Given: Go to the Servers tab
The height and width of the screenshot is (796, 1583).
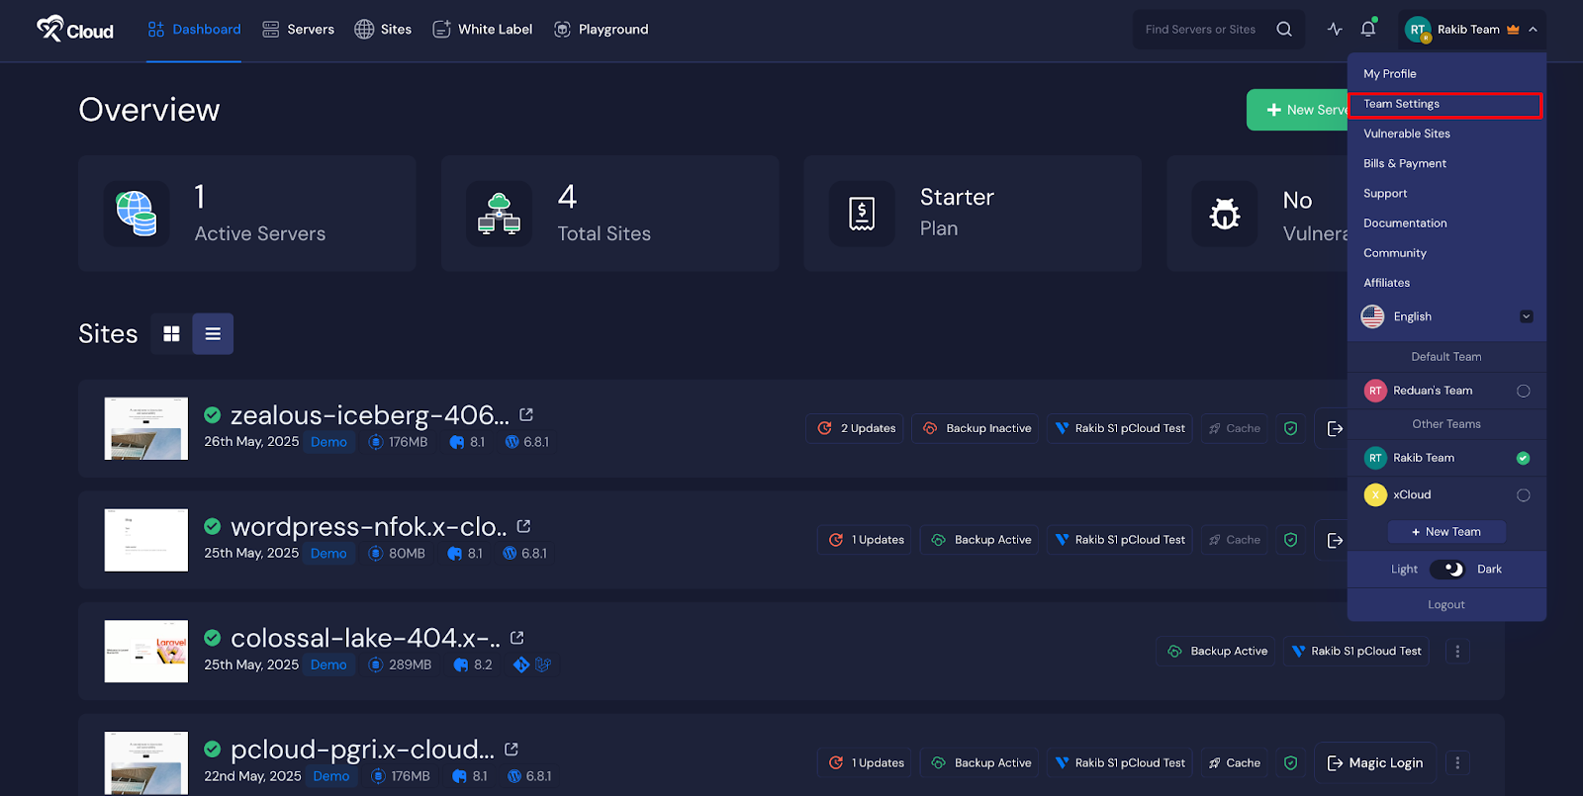Looking at the screenshot, I should [298, 30].
